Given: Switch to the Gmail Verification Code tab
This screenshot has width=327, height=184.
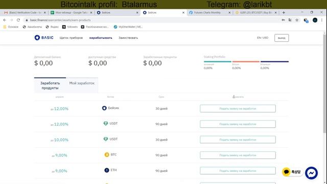Looking at the screenshot, I should (25, 12).
